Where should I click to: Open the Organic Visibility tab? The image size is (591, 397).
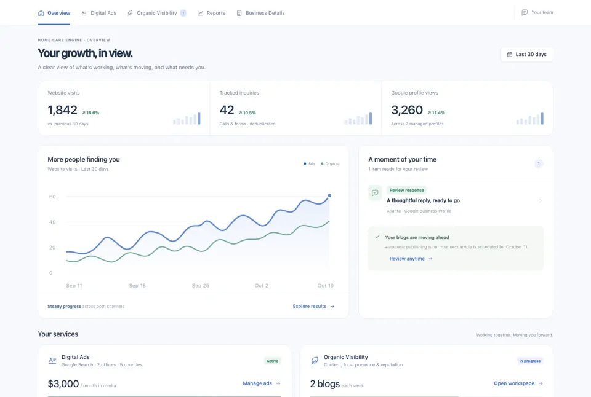tap(157, 13)
